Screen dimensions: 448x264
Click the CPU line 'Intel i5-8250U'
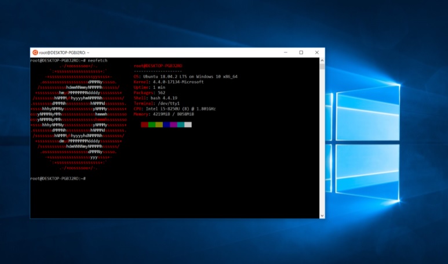click(174, 109)
